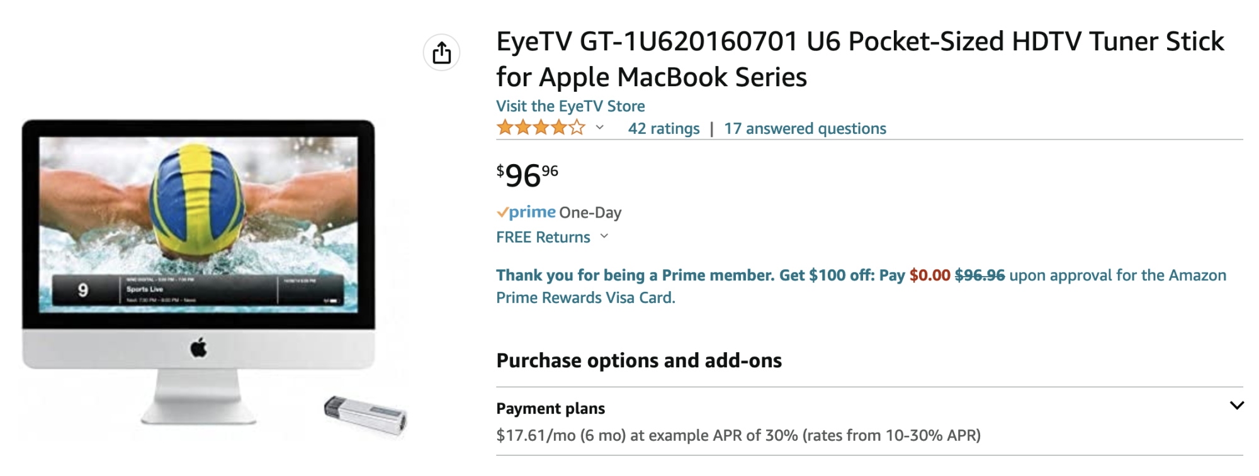Click the four-star rating stars
This screenshot has width=1259, height=476.
pyautogui.click(x=541, y=128)
